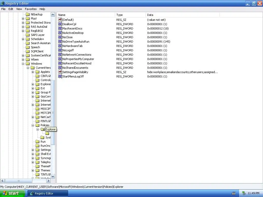Click the Ntbackup folder icon

28,14
